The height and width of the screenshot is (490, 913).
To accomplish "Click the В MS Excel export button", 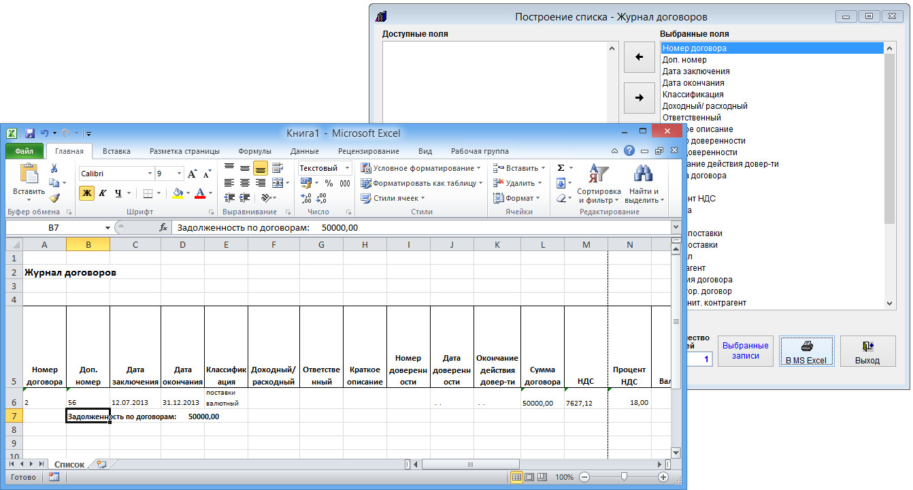I will pyautogui.click(x=806, y=352).
